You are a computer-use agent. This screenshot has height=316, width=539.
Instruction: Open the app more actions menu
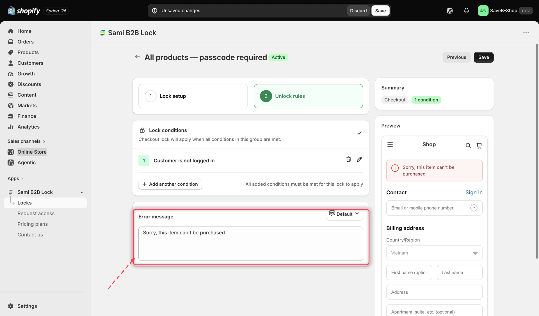(526, 33)
